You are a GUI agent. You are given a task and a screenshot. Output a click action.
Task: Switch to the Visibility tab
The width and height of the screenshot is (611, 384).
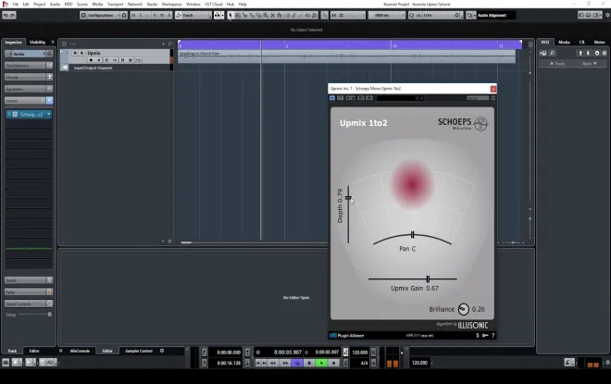(x=37, y=42)
